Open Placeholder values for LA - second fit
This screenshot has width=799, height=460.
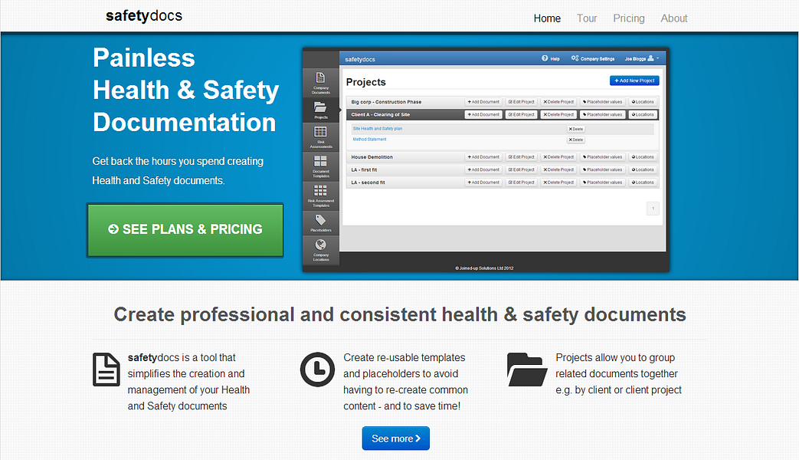(x=602, y=182)
